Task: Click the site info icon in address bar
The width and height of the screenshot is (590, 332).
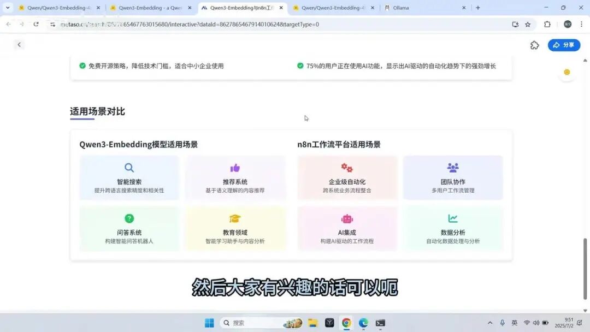Action: click(52, 25)
